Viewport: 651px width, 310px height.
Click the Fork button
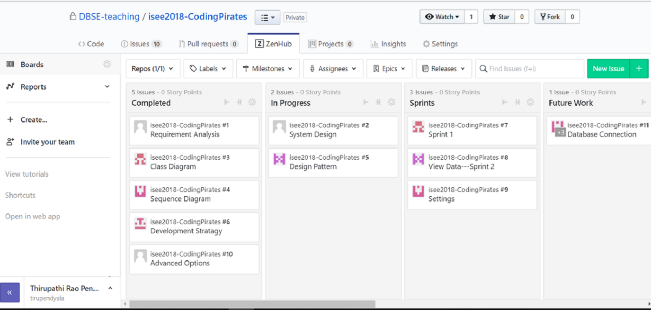[x=550, y=17]
